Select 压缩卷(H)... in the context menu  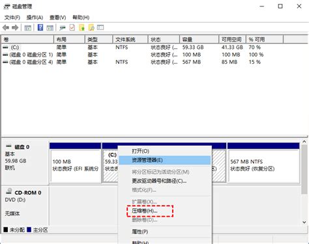pyautogui.click(x=164, y=211)
